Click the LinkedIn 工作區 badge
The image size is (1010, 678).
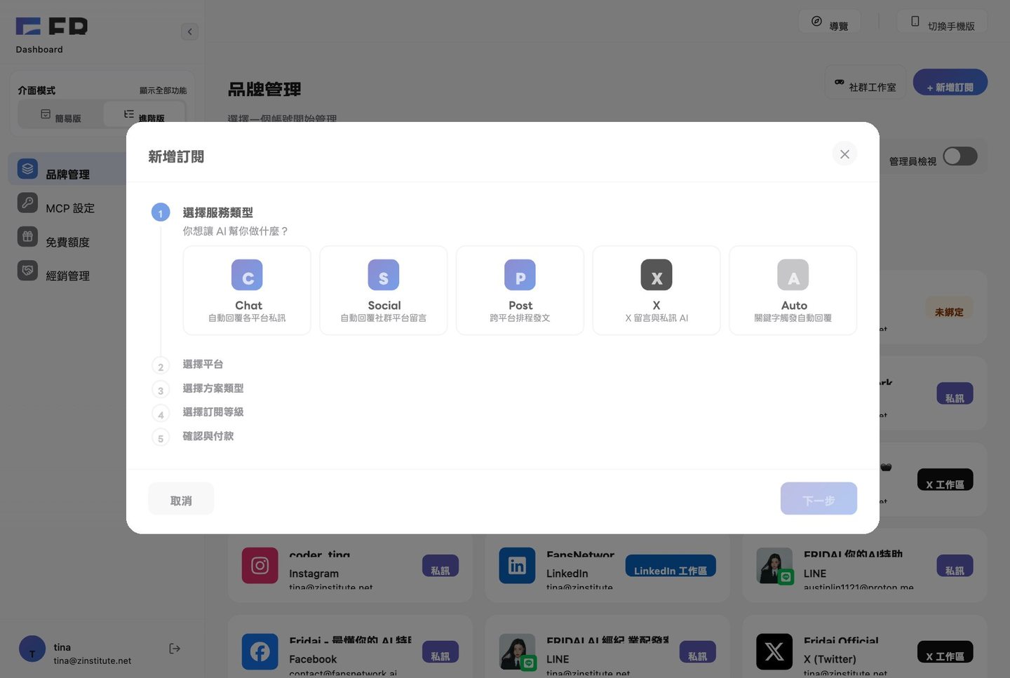click(671, 567)
